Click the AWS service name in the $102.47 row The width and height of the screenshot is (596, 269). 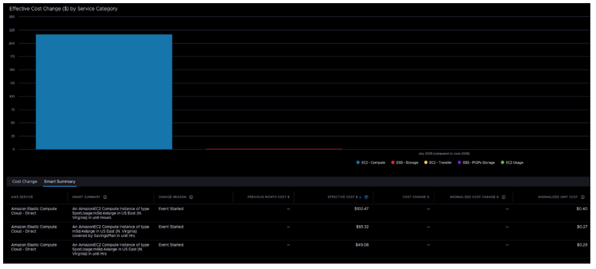[x=34, y=211]
